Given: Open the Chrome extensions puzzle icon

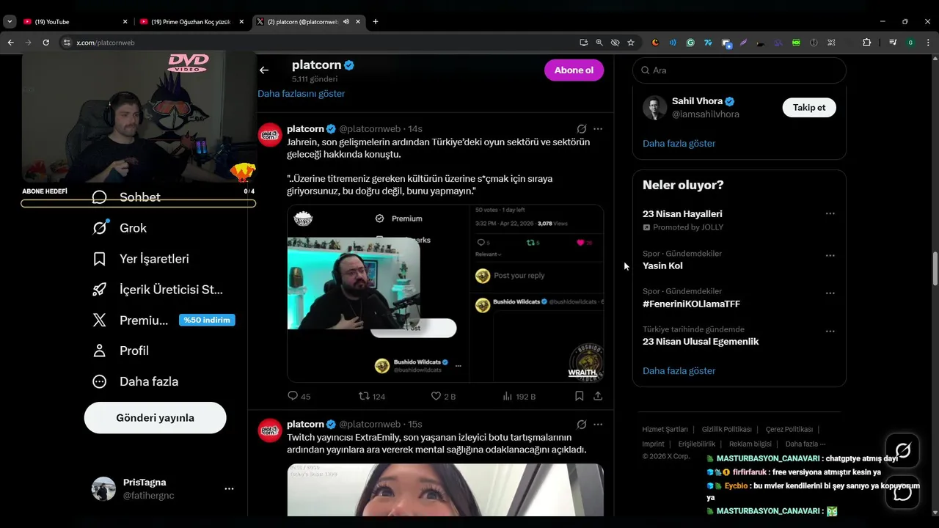Looking at the screenshot, I should pos(866,43).
